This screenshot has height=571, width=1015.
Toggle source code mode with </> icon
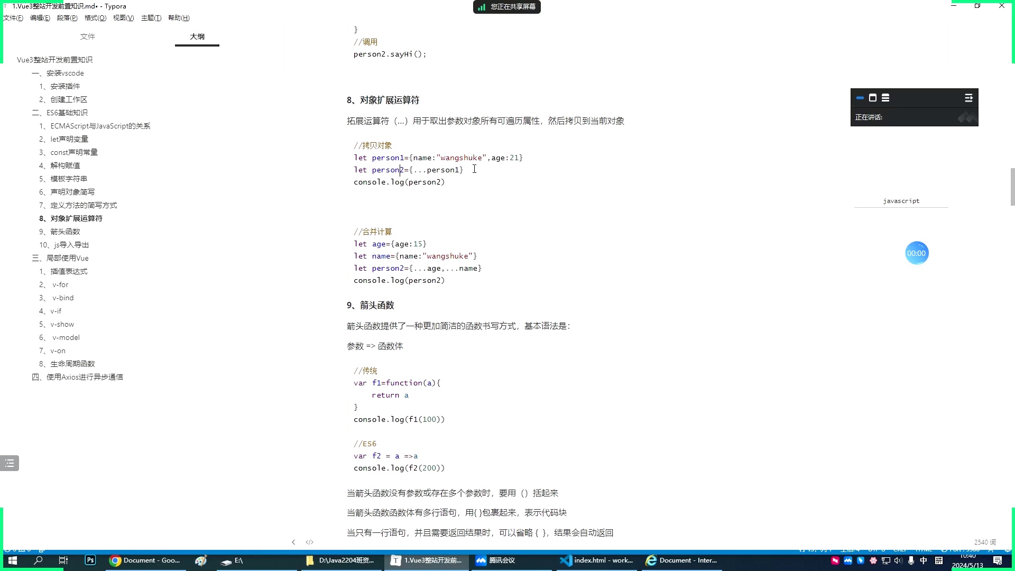coord(309,542)
